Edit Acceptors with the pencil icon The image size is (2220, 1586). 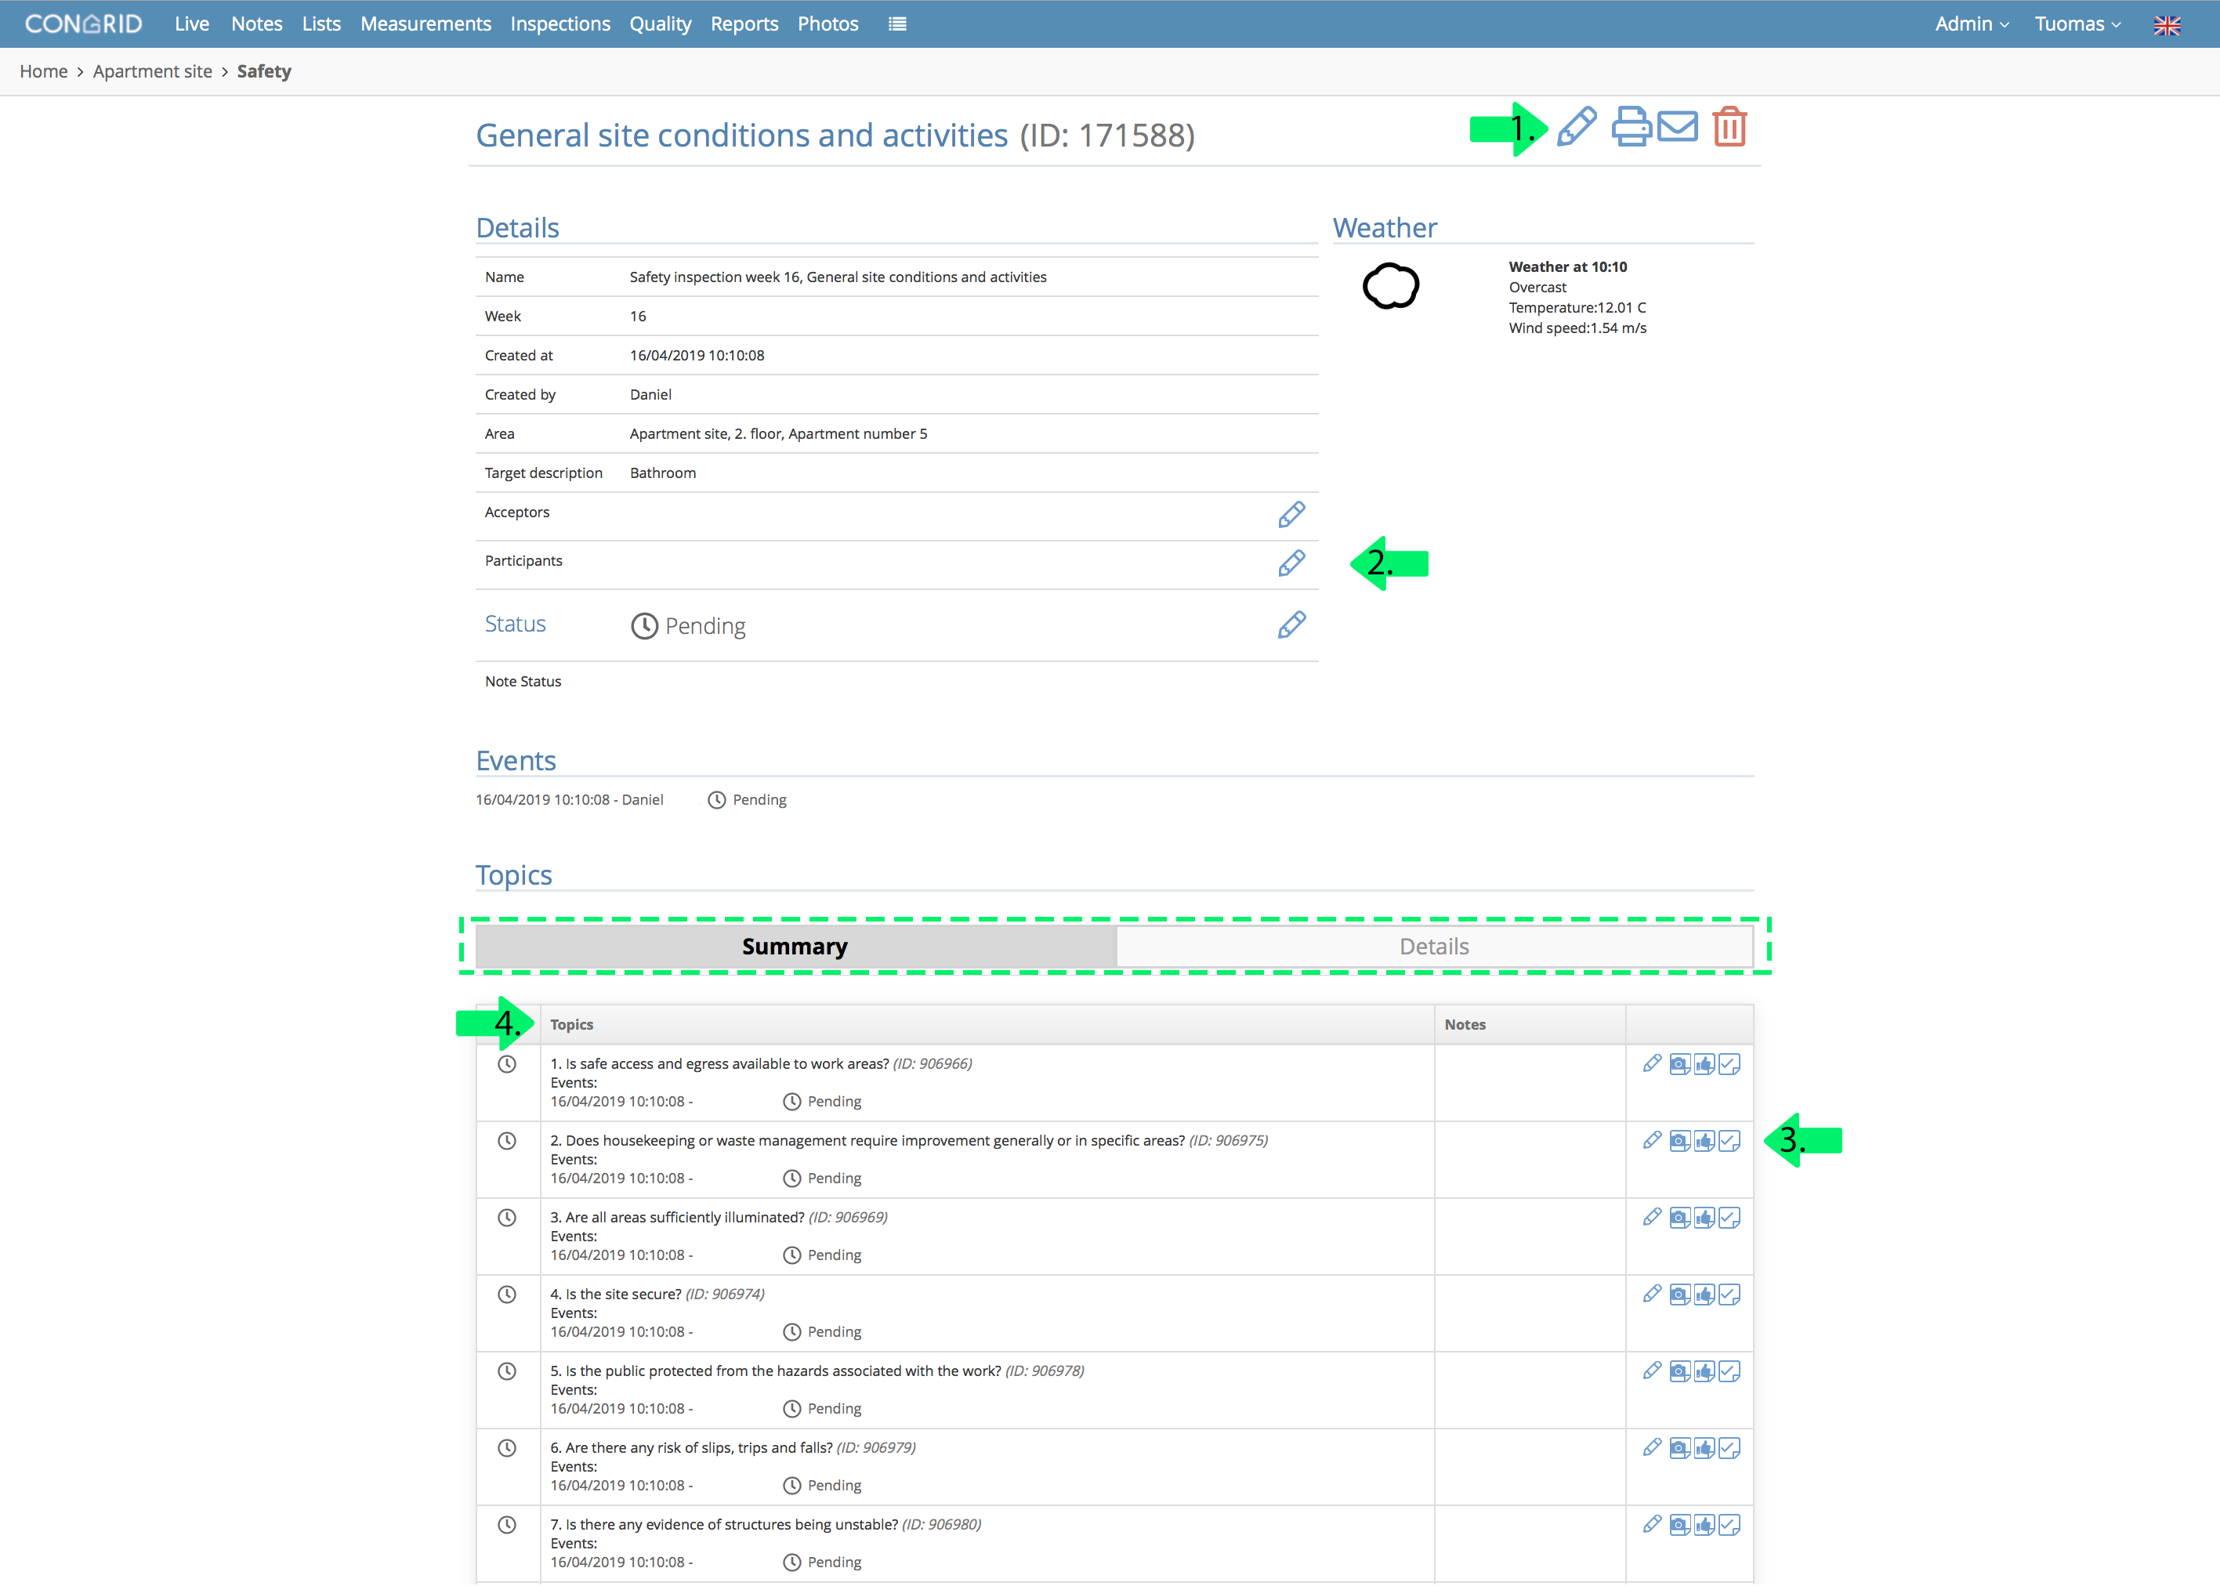click(1291, 515)
